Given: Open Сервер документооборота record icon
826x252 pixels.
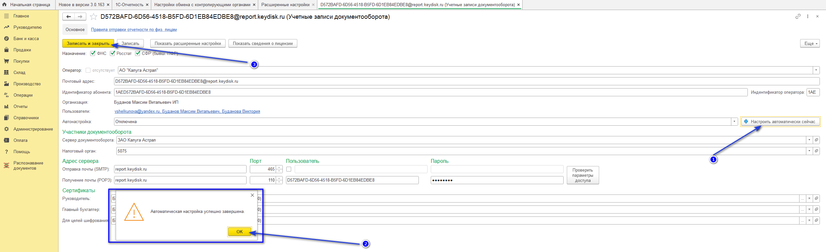Looking at the screenshot, I should pyautogui.click(x=816, y=140).
